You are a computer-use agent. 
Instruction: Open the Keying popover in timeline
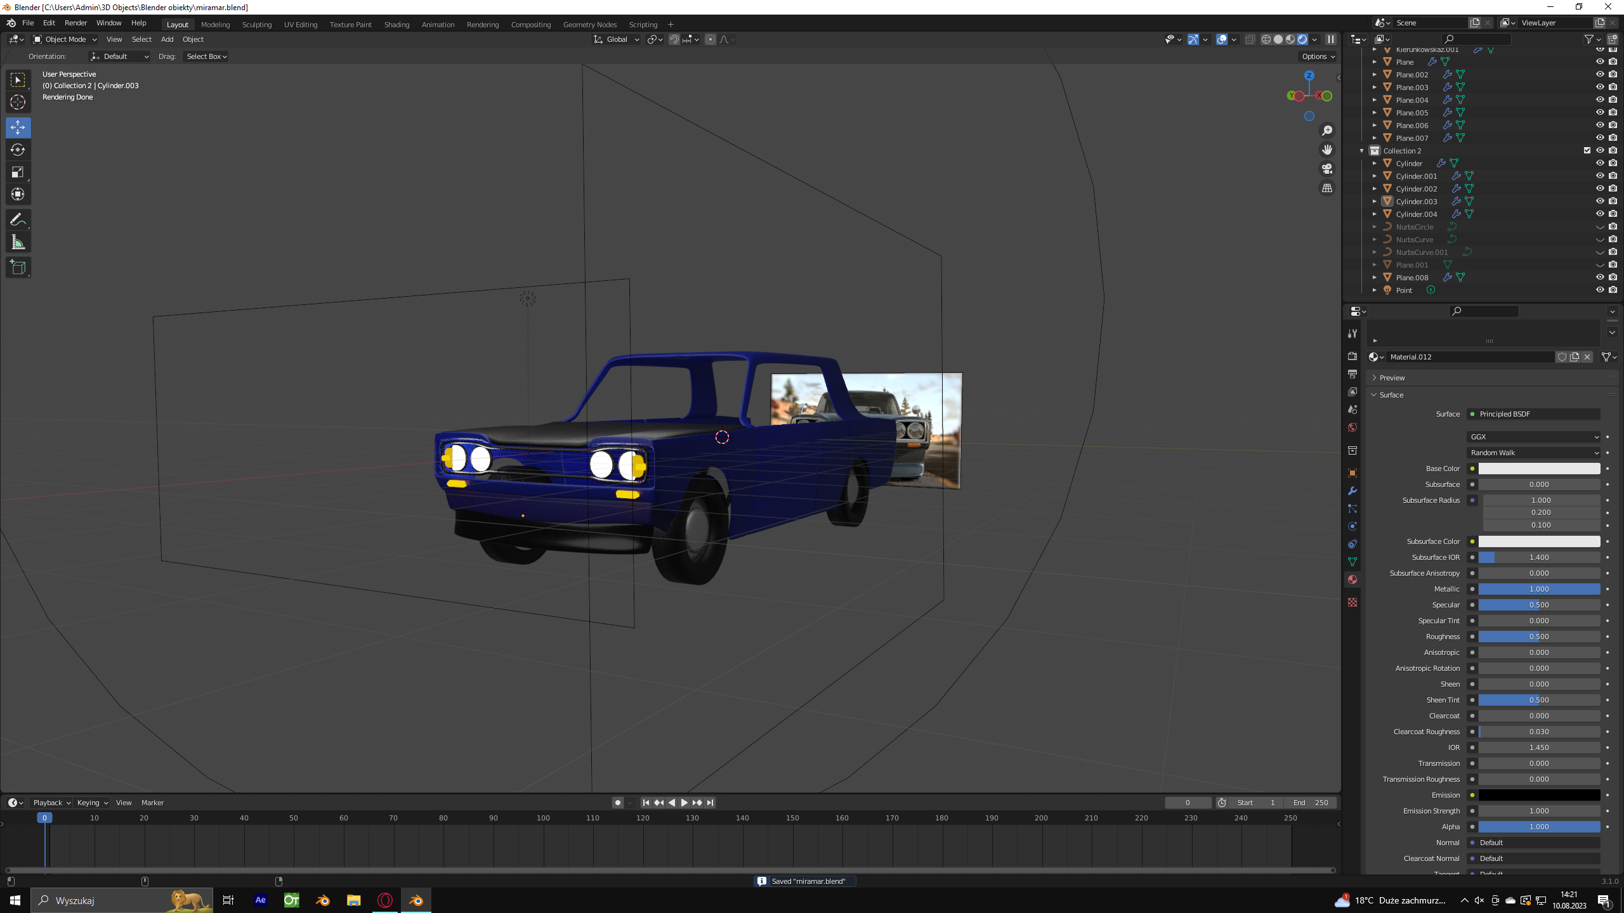click(92, 803)
